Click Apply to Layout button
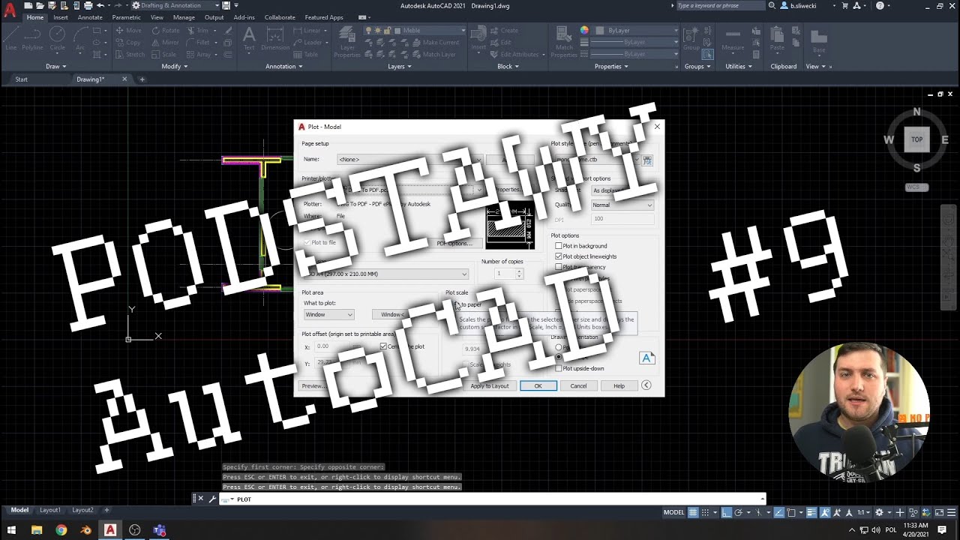The image size is (960, 540). point(490,385)
